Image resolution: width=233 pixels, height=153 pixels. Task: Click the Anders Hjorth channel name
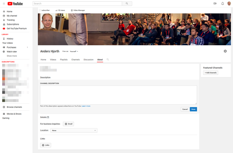click(50, 51)
